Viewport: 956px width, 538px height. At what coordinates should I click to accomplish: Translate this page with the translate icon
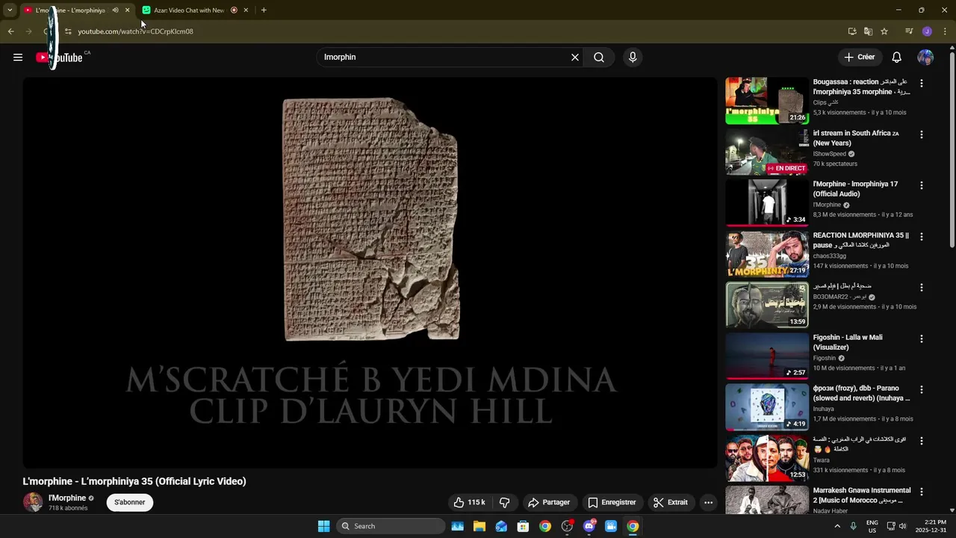click(x=868, y=31)
